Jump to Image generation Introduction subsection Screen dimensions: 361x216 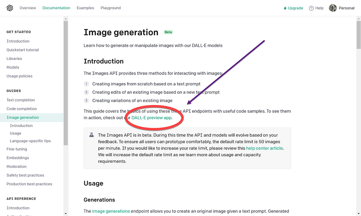21,126
